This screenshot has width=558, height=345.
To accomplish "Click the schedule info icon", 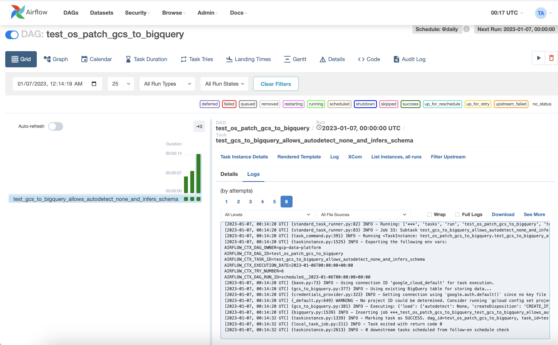I will click(x=466, y=29).
